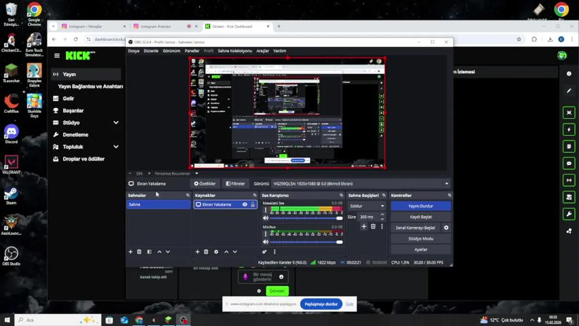Select Sahne in scenes list
579x326 pixels.
(x=159, y=205)
